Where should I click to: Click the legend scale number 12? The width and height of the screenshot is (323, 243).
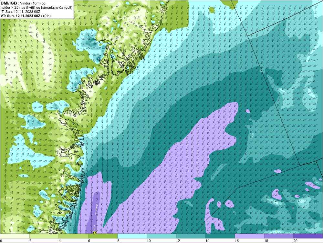(x=178, y=241)
